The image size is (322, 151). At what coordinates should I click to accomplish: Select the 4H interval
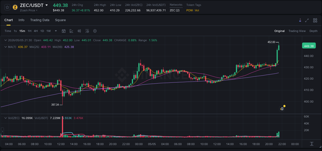click(x=36, y=31)
